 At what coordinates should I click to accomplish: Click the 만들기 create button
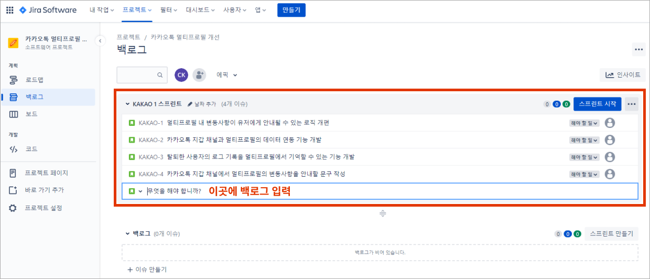tap(291, 10)
